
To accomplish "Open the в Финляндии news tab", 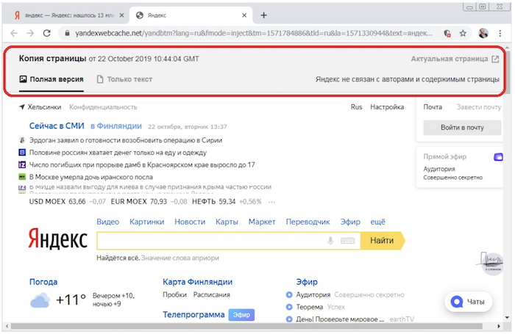I will pyautogui.click(x=116, y=126).
